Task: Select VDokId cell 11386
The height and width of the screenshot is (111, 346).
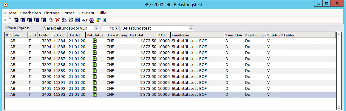Action: 60,53
